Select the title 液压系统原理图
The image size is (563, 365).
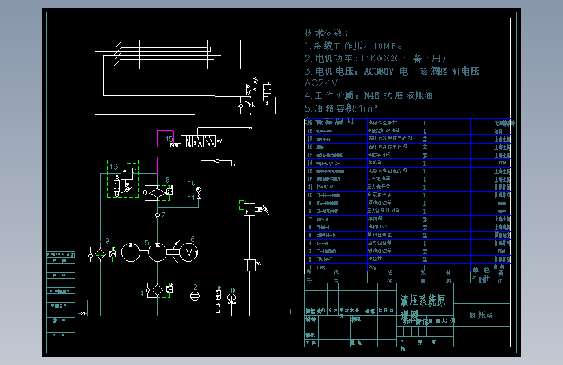tap(423, 308)
